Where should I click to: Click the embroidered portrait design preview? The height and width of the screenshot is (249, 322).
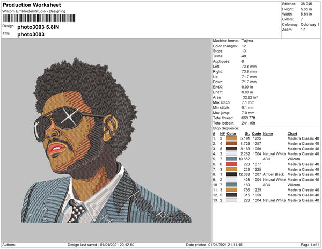(x=106, y=141)
